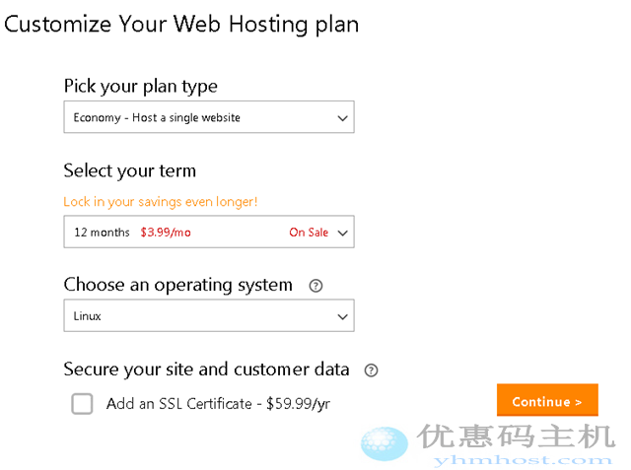The image size is (631, 470).
Task: Click the yhmhost.com watermark text
Action: coord(515,459)
